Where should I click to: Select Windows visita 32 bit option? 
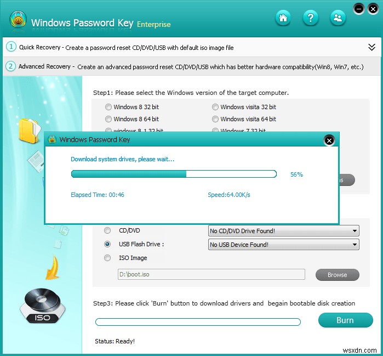(x=244, y=107)
